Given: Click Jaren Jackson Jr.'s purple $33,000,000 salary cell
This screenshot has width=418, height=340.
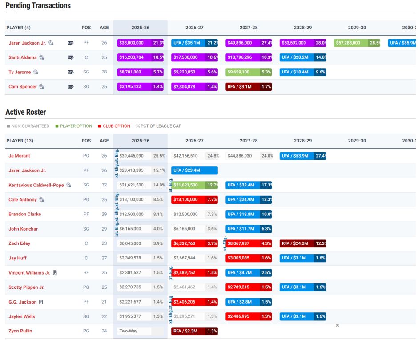Looking at the screenshot, I should tap(134, 43).
